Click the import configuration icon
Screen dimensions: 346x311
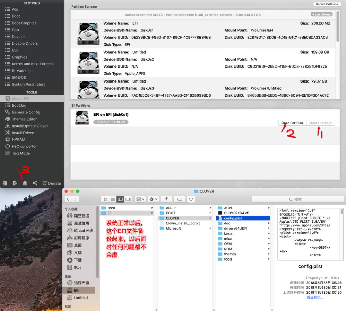(5, 183)
